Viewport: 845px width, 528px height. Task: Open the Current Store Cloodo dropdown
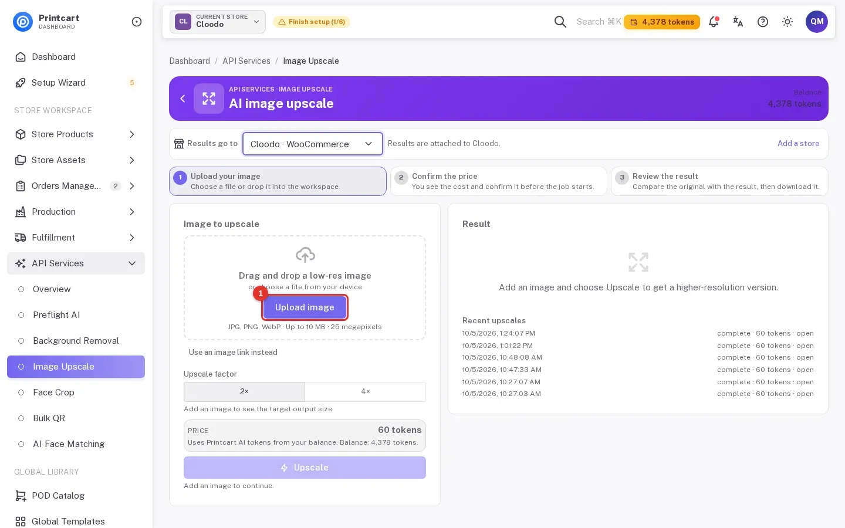pos(218,22)
